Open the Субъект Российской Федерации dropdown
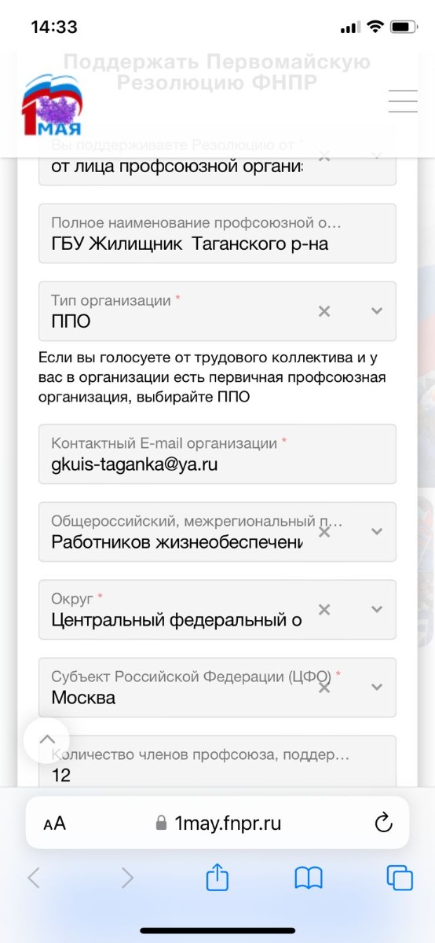The image size is (435, 943). [x=377, y=687]
